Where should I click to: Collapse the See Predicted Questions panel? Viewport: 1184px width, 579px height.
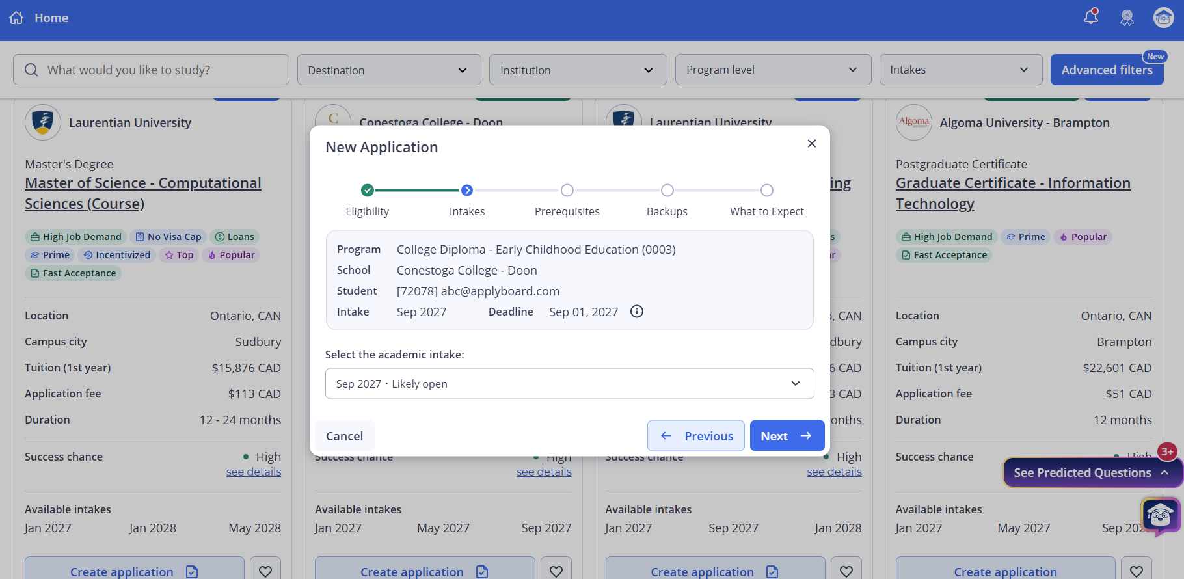coord(1093,473)
